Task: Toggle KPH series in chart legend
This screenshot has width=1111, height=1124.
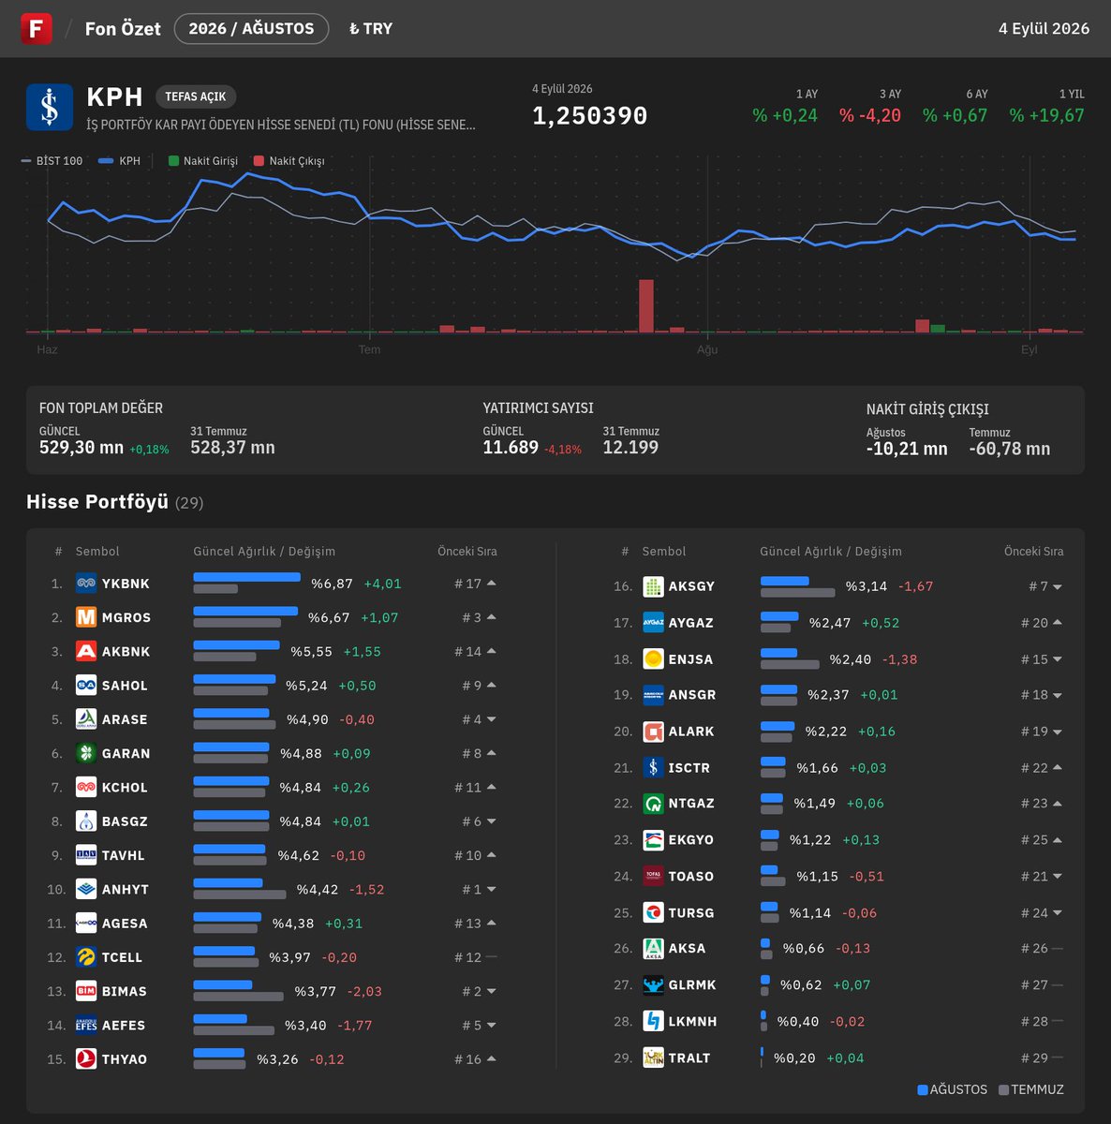Action: [119, 161]
